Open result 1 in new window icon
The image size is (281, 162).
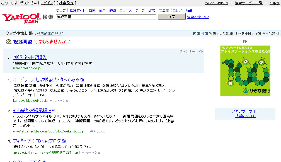coord(82,79)
